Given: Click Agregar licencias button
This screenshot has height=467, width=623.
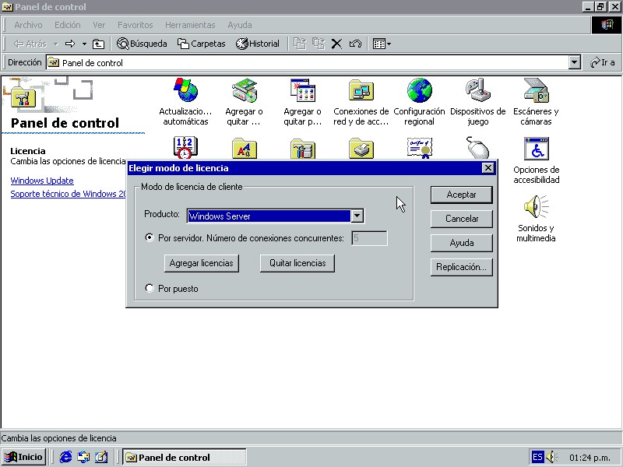Looking at the screenshot, I should (x=202, y=263).
